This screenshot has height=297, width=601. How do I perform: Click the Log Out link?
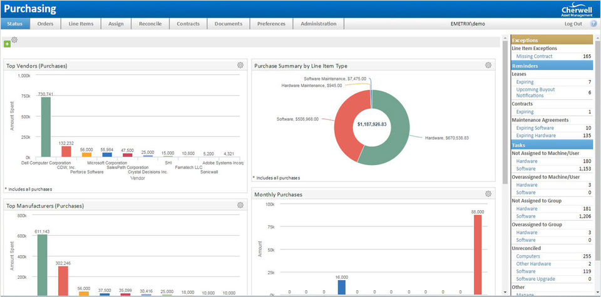[x=573, y=24]
